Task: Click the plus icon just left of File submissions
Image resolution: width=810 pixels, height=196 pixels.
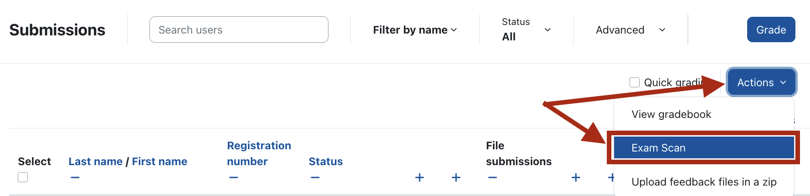Action: coord(456,177)
